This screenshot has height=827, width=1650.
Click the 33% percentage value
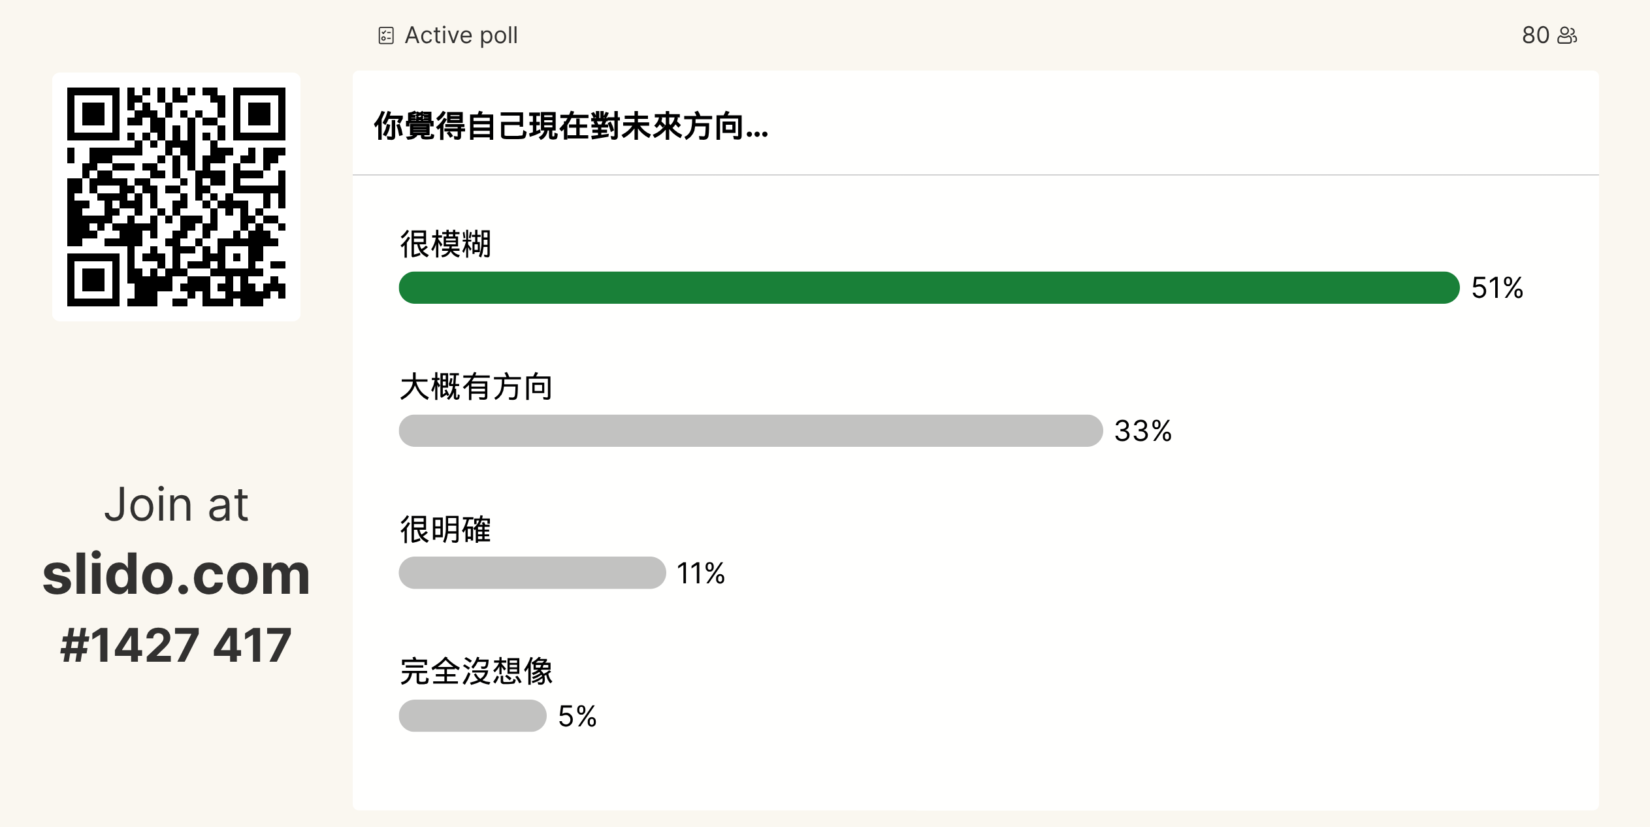coord(1143,431)
